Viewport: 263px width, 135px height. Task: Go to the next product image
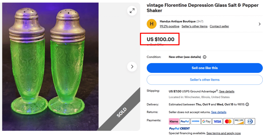pos(132,67)
